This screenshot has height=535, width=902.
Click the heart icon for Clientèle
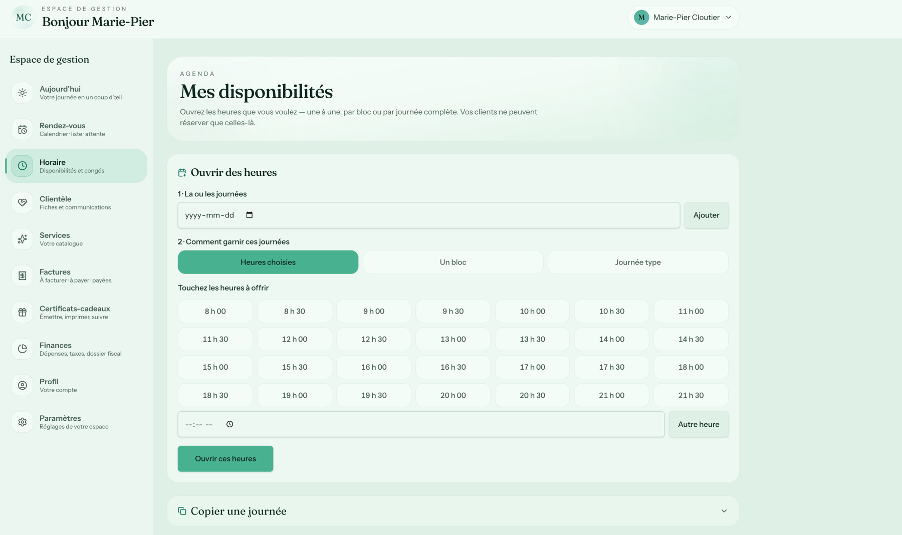pos(23,202)
